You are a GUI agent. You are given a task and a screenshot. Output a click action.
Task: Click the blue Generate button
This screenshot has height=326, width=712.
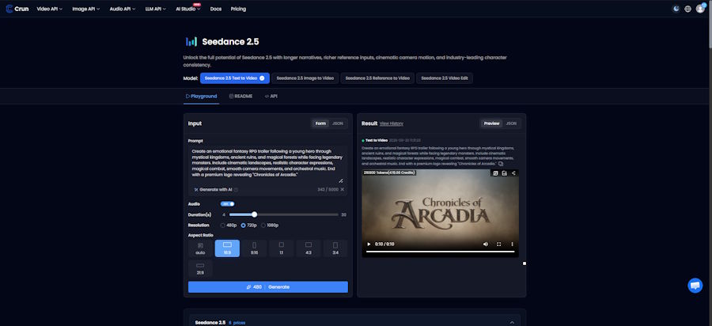click(x=268, y=287)
